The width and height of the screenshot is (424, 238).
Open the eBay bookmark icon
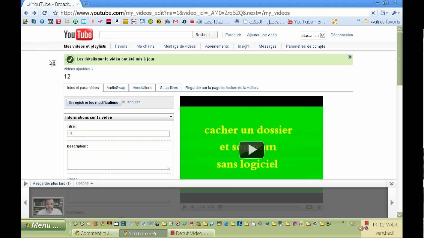(100, 21)
